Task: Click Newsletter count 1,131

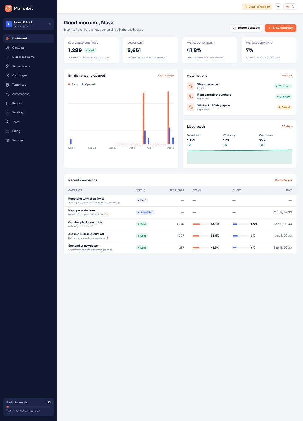Action: (x=191, y=140)
